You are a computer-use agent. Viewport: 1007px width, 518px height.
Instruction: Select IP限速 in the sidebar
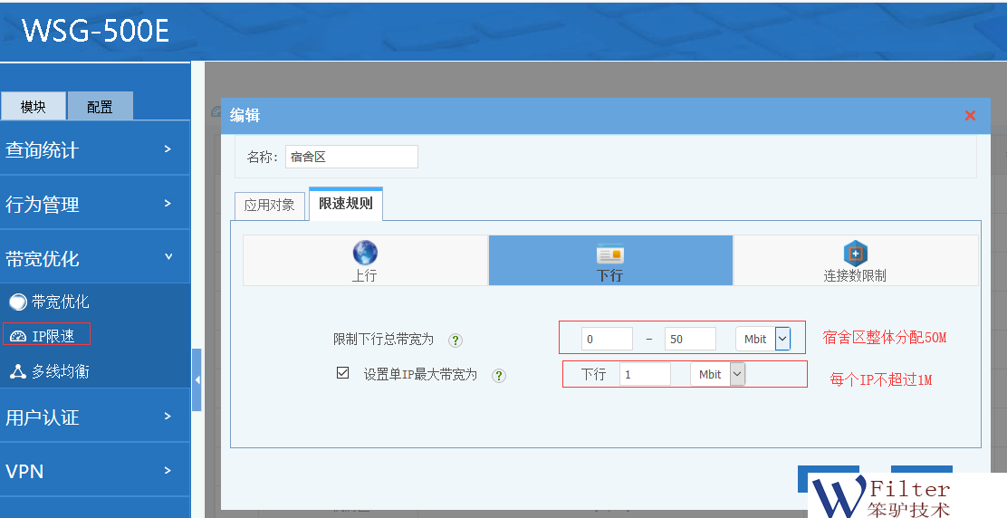[x=47, y=336]
